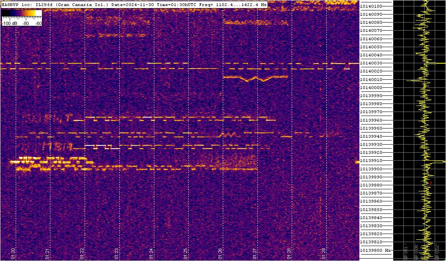The image size is (446, 261).
Task: Click the red cross marker in spectrum graph
Action: pos(431,183)
